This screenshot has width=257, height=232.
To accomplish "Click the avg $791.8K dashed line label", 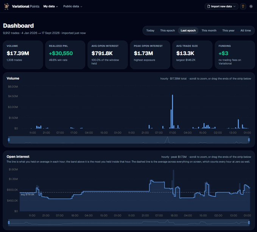I will coord(28,195).
